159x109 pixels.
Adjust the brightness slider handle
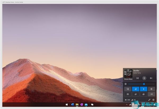pyautogui.click(x=144, y=84)
